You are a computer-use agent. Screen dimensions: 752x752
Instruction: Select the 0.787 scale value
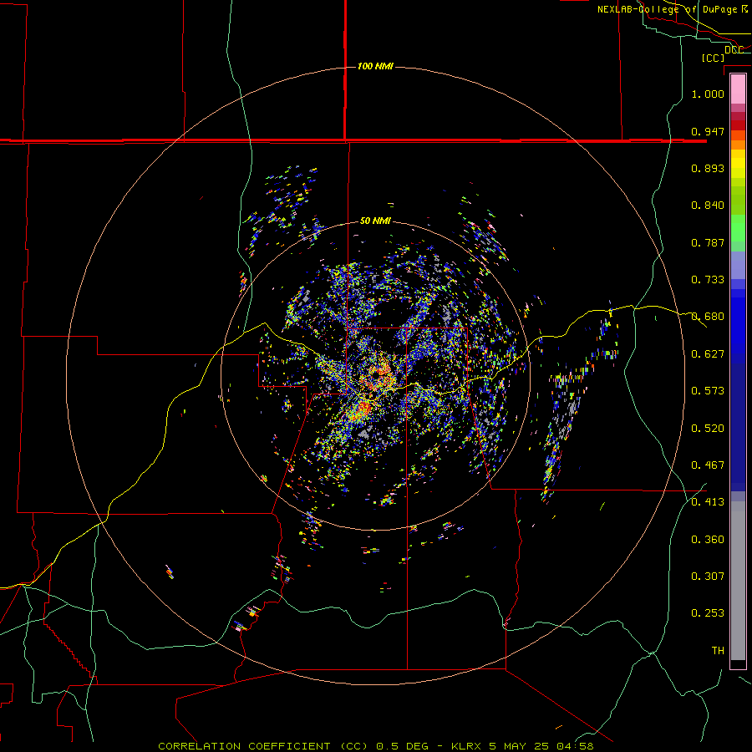pos(708,242)
